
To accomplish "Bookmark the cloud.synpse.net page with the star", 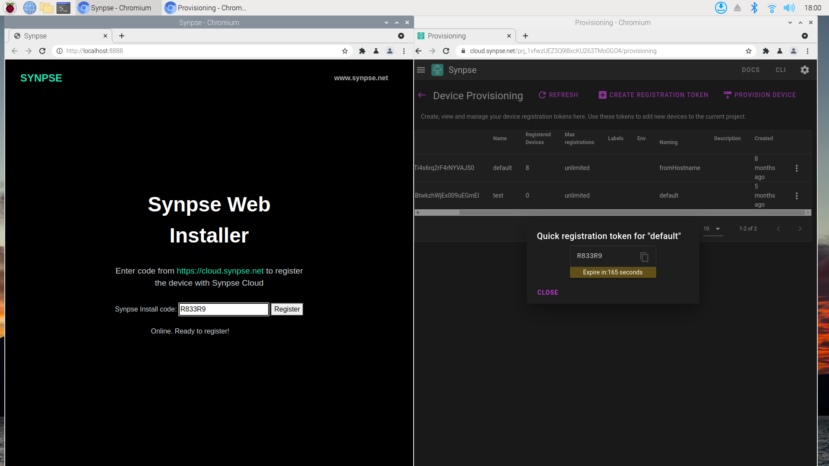I will click(749, 51).
